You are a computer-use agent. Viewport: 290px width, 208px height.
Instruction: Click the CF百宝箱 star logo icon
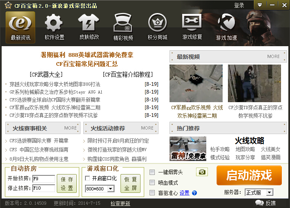pyautogui.click(x=8, y=5)
